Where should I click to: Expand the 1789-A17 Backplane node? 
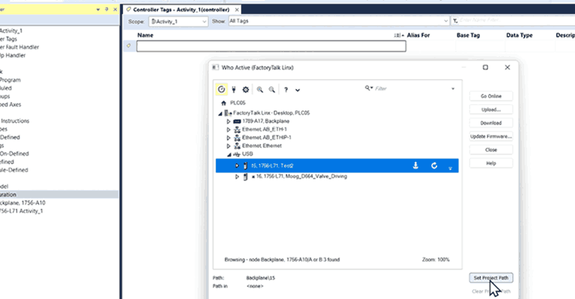[228, 121]
